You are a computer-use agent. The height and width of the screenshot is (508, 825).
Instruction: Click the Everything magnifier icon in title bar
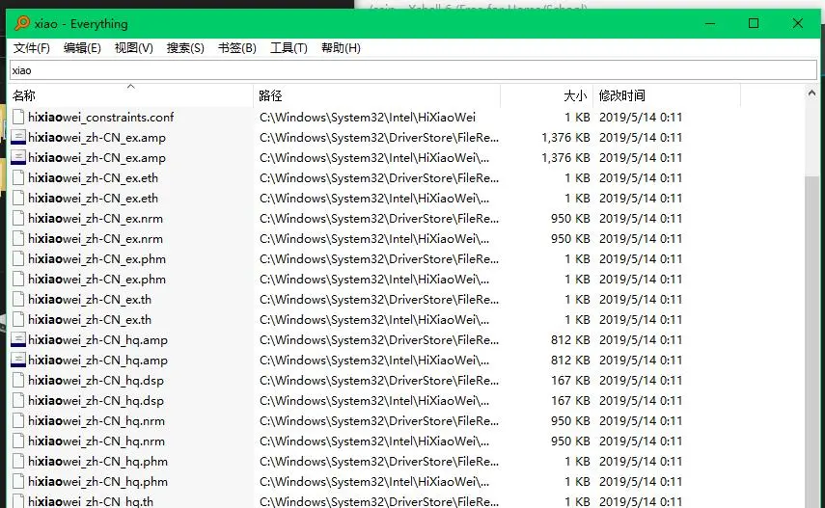[x=22, y=23]
